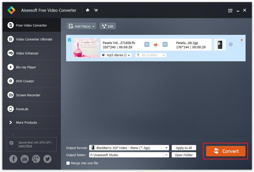
Task: Open the mp3 stereo audio track dropdown
Action: coord(116,55)
